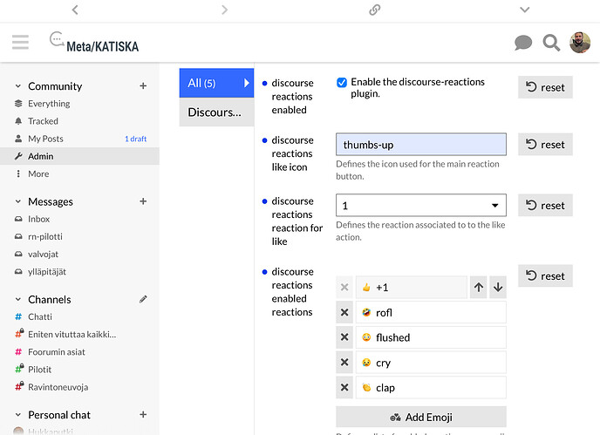This screenshot has height=435, width=600.
Task: Select the Discours... settings category tab
Action: [216, 112]
